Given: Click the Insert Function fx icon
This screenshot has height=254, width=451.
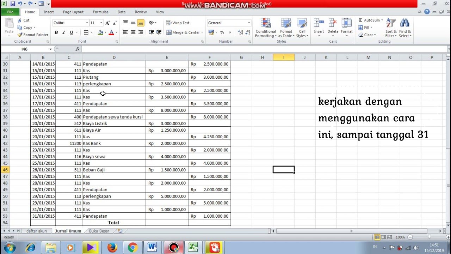Looking at the screenshot, I should pyautogui.click(x=78, y=49).
